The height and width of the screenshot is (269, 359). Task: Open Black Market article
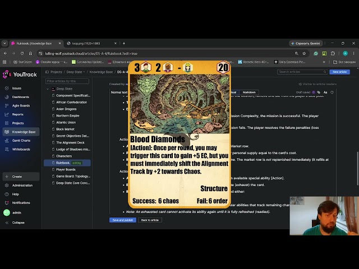coord(65,129)
